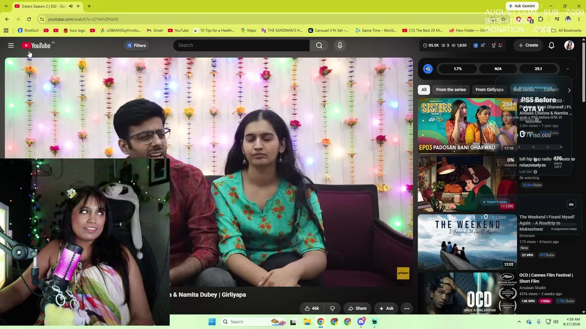Open more actions three-dot menu under video
This screenshot has height=329, width=586.
tap(407, 308)
